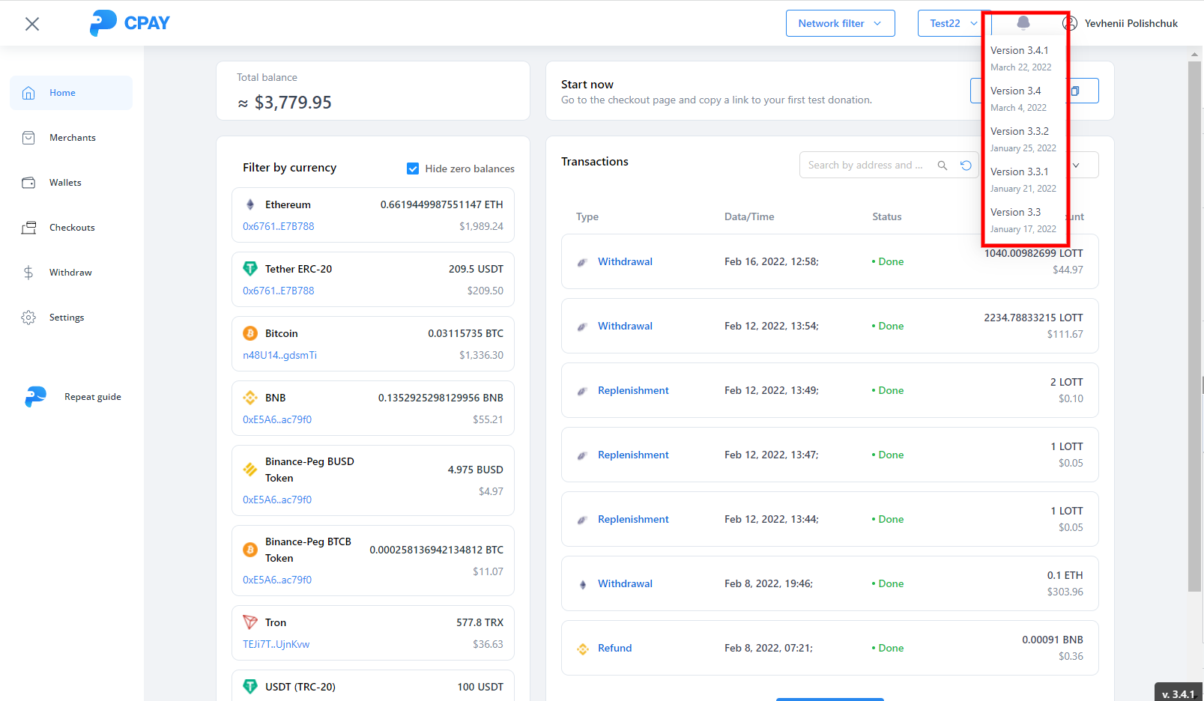Open Checkouts from sidebar menu
The width and height of the screenshot is (1204, 701).
[x=72, y=228]
